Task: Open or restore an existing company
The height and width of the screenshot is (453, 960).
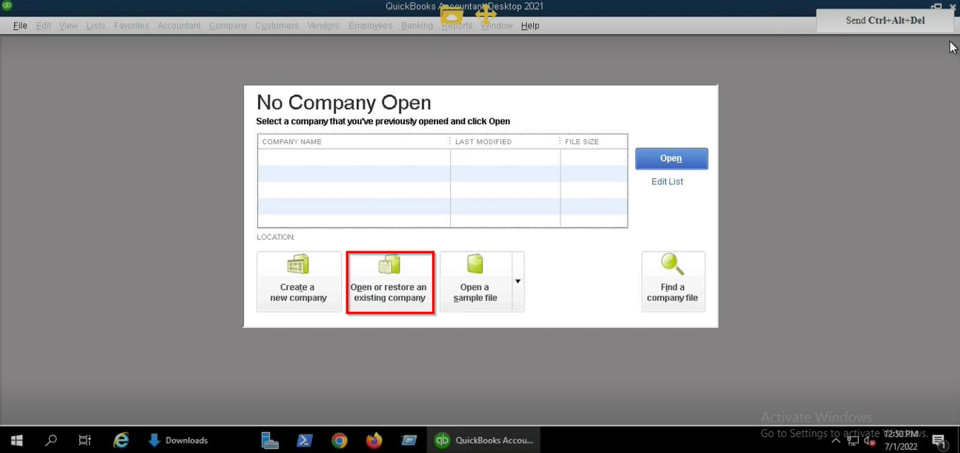Action: 389,281
